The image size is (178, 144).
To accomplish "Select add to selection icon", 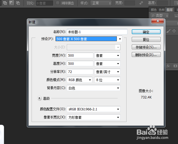I will pyautogui.click(x=5, y=3).
